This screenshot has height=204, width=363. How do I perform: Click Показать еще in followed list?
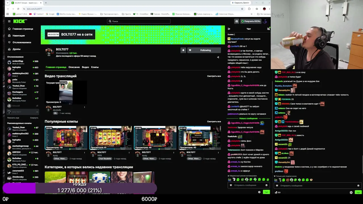tap(13, 118)
